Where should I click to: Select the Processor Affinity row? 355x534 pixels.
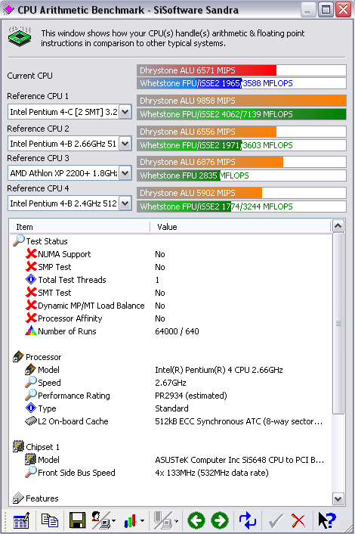(x=171, y=318)
